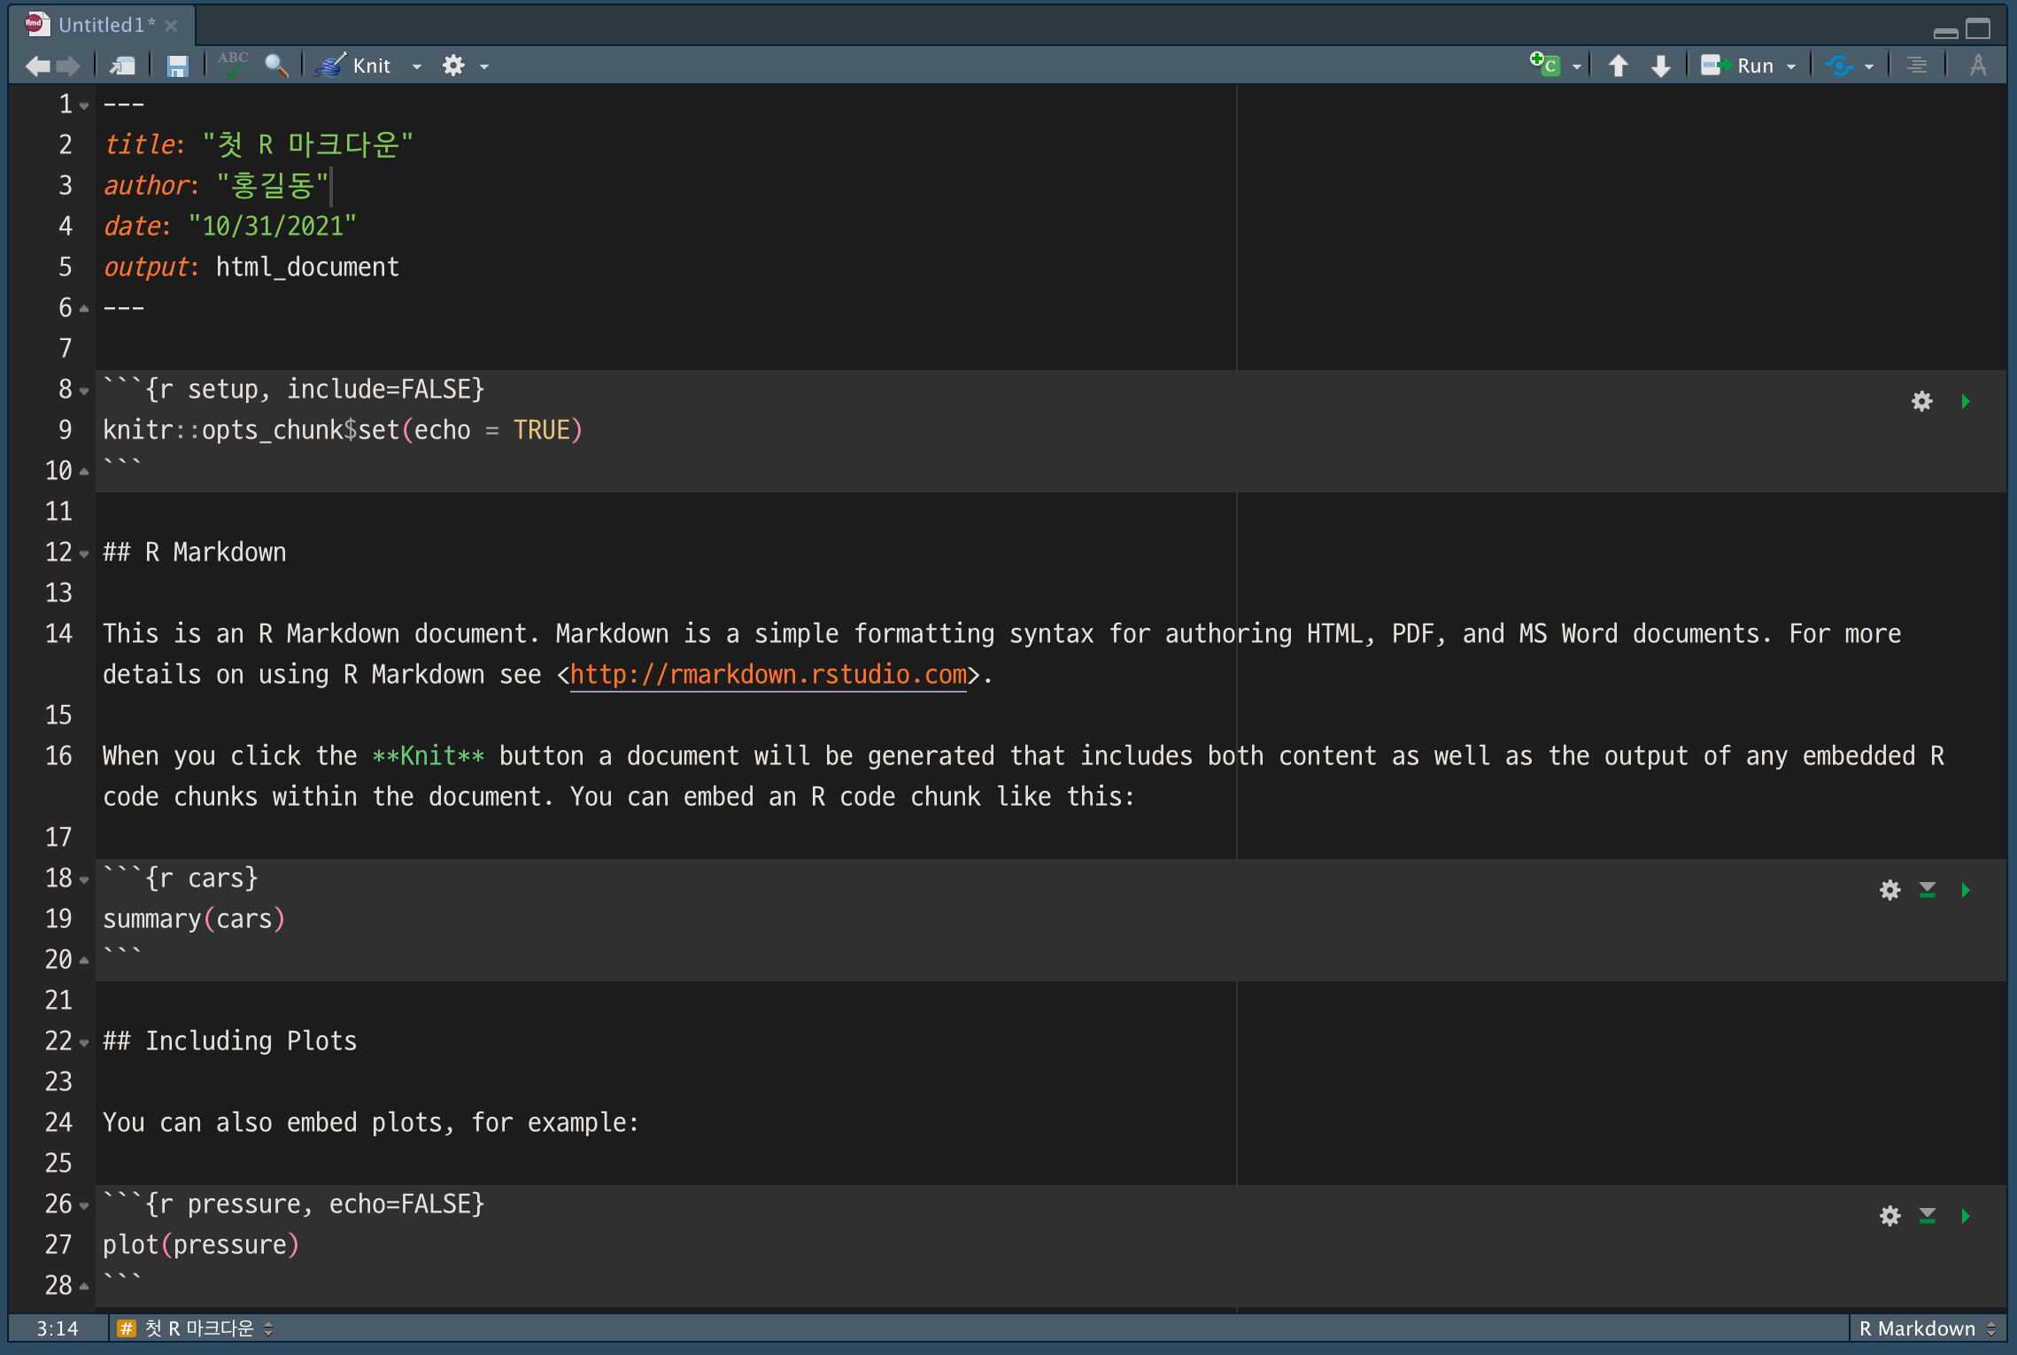Viewport: 2017px width, 1355px height.
Task: Change R Markdown file type selector
Action: (1928, 1328)
